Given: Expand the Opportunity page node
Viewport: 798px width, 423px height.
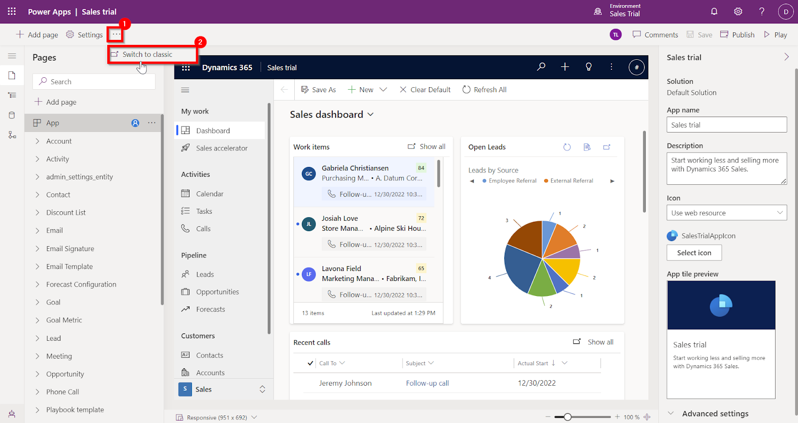Looking at the screenshot, I should coord(37,374).
